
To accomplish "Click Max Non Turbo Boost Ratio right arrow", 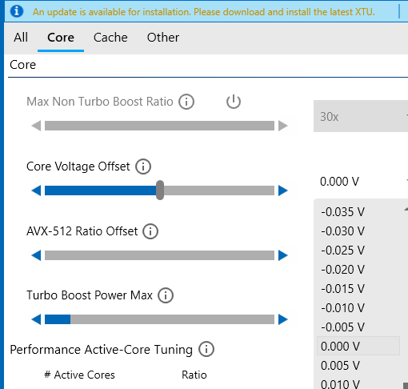I will click(283, 126).
